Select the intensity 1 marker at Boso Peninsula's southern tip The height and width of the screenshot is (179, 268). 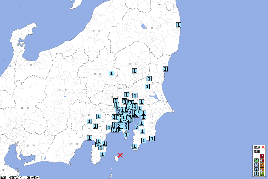[135, 146]
